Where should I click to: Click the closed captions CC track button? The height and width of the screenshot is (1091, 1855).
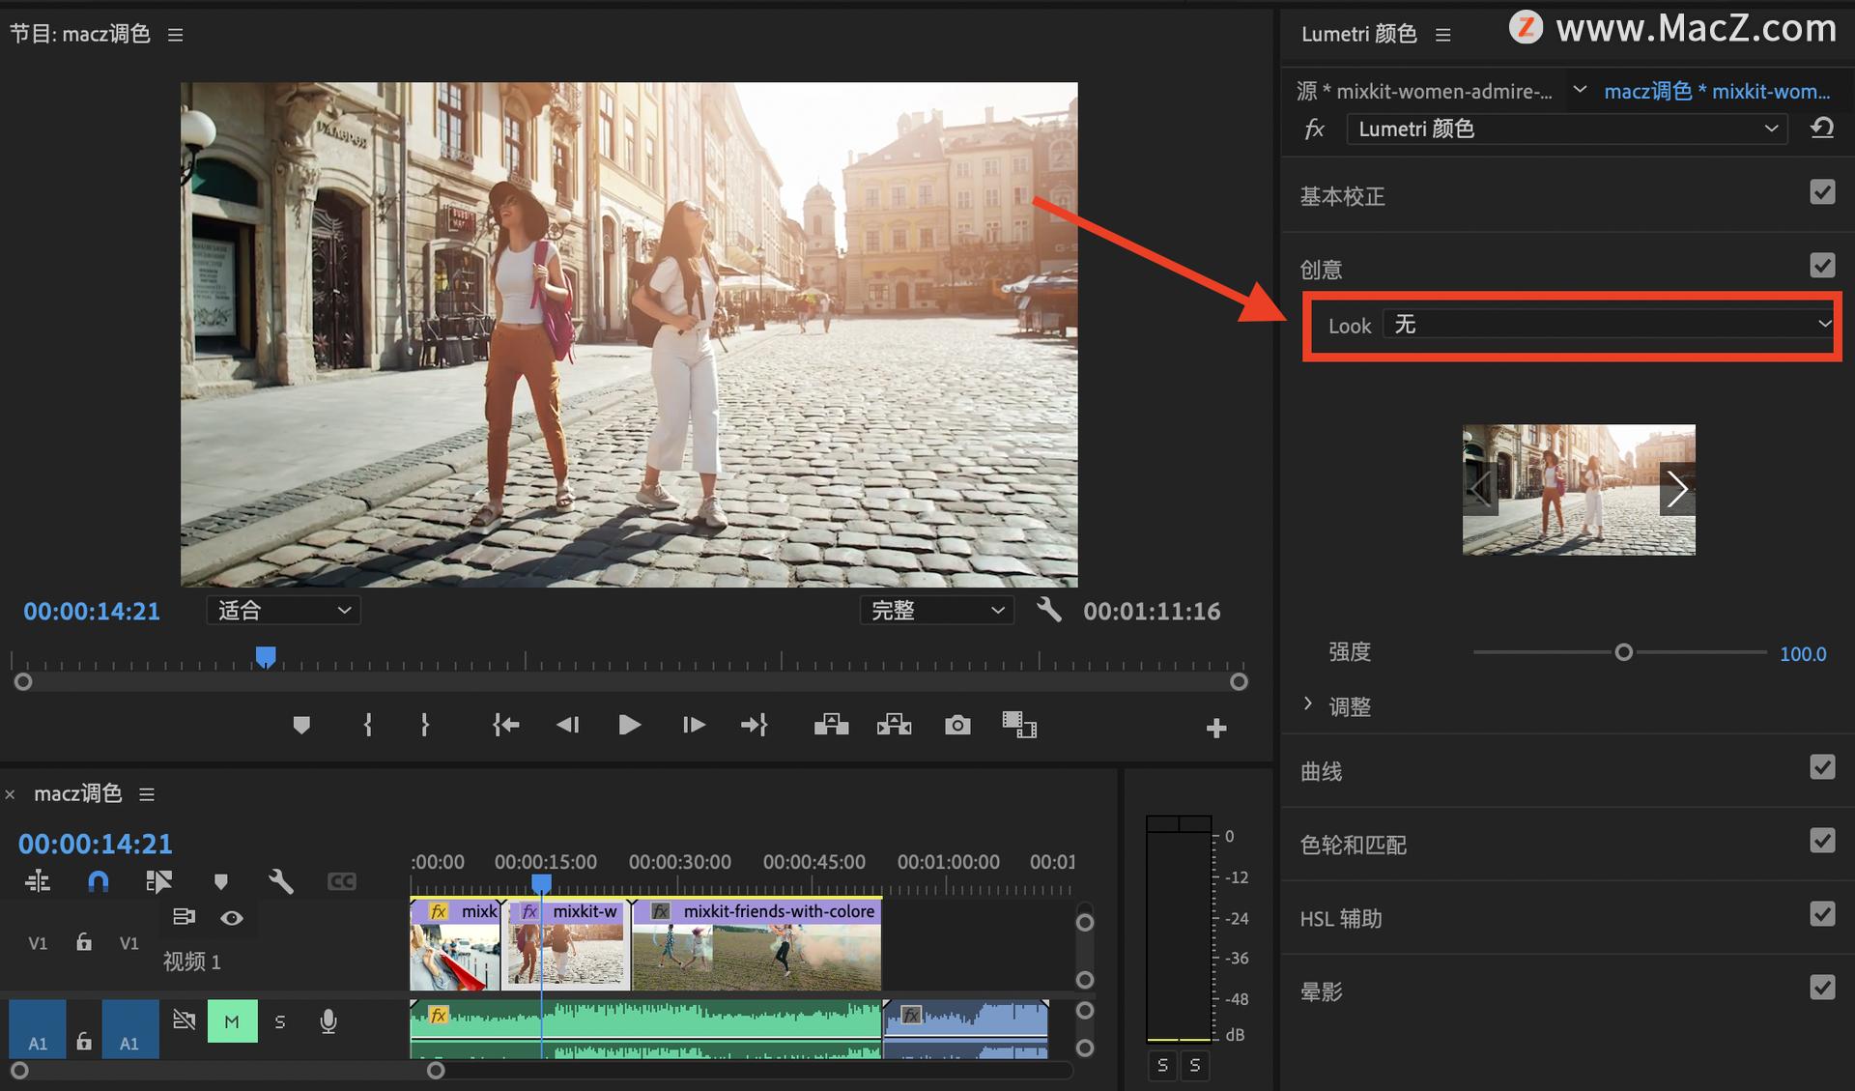click(342, 881)
